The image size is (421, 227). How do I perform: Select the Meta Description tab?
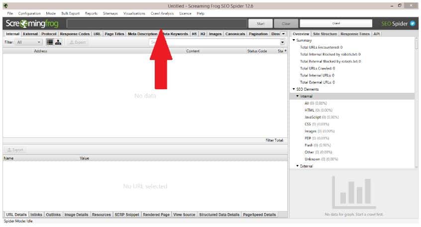[x=142, y=34]
